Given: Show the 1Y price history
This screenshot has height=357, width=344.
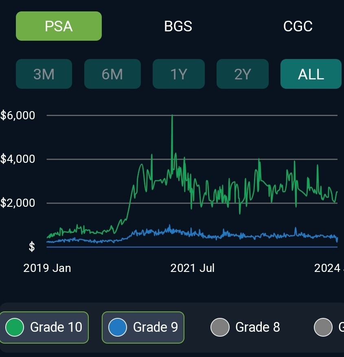Looking at the screenshot, I should [x=179, y=74].
